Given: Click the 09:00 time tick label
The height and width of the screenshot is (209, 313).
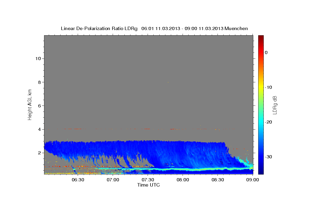Looking at the screenshot, I should pyautogui.click(x=253, y=180).
